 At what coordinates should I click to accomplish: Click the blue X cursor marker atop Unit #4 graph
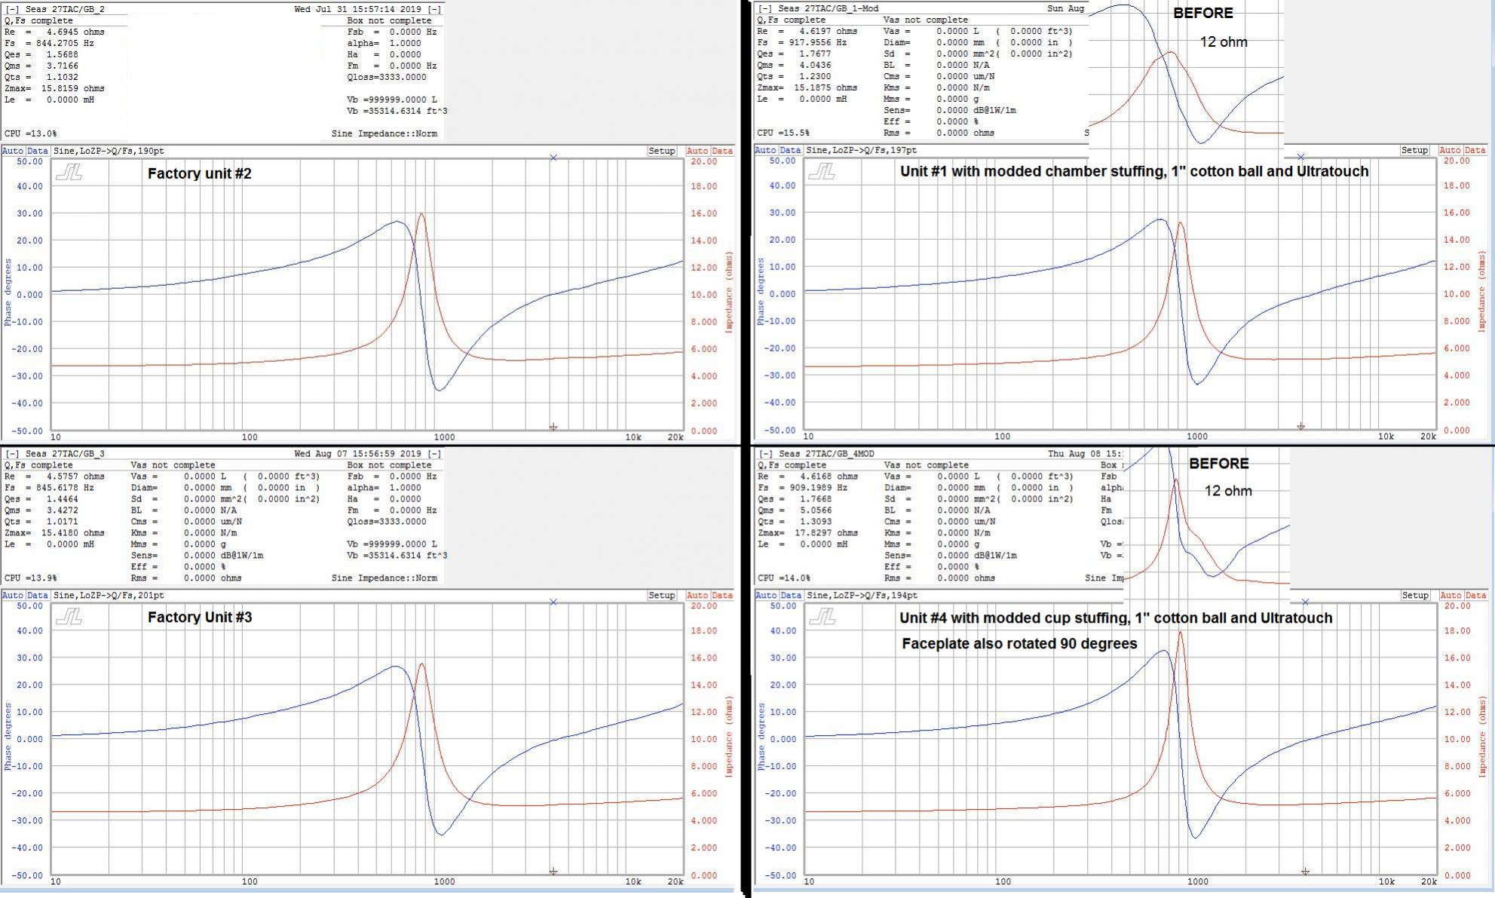(x=1306, y=602)
